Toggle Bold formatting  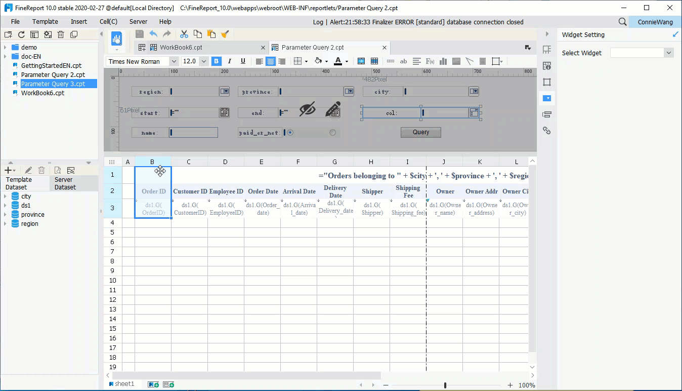(217, 61)
